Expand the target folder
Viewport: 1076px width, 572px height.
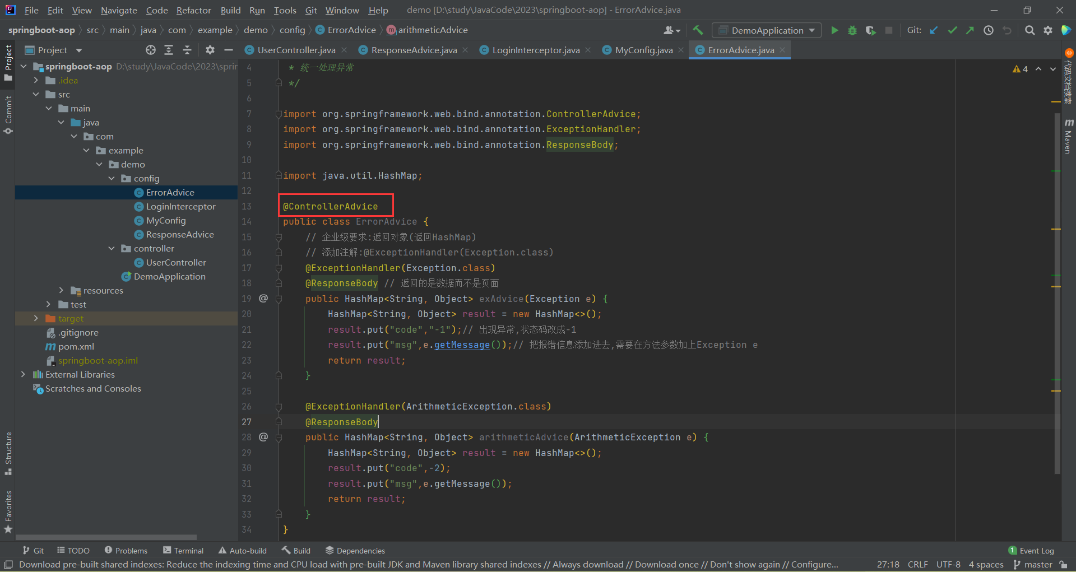tap(36, 318)
